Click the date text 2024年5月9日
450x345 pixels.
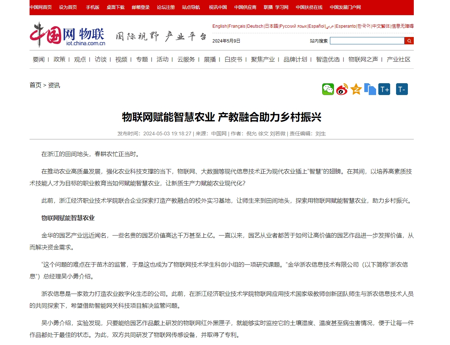[x=226, y=41]
